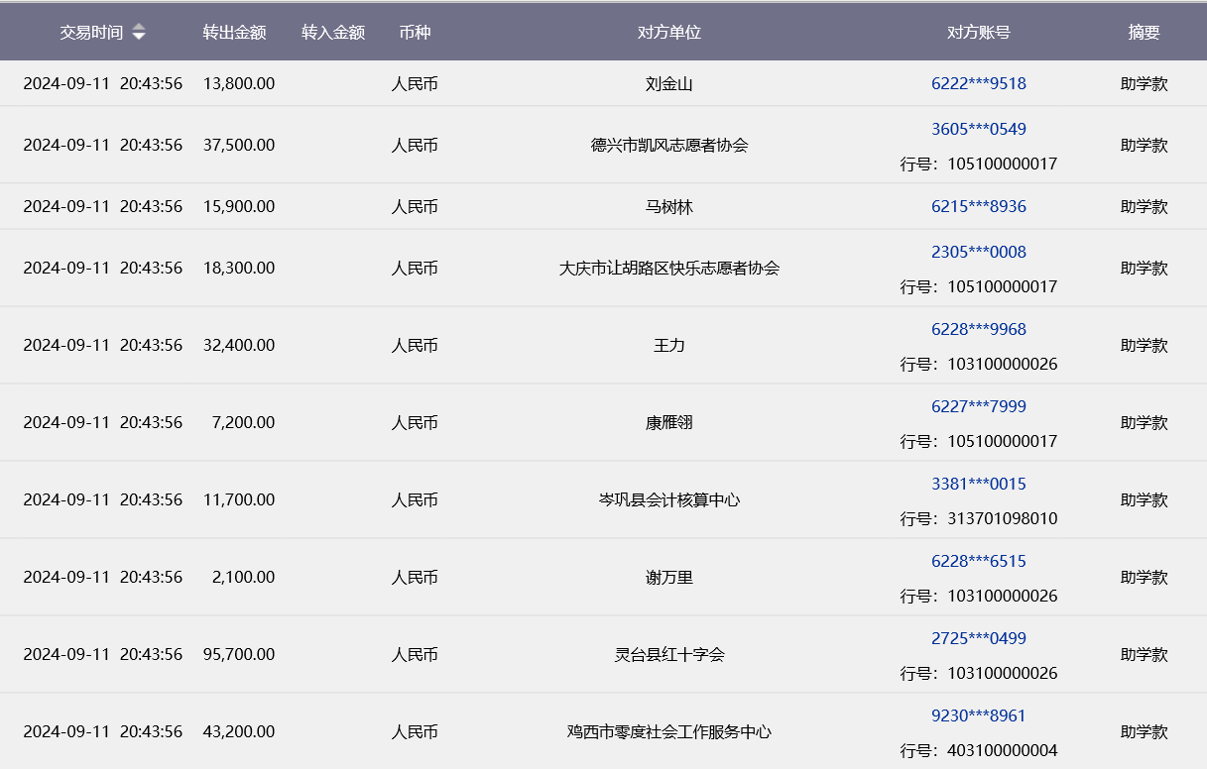1207x769 pixels.
Task: Click the 对方单位 column header
Action: pyautogui.click(x=668, y=33)
